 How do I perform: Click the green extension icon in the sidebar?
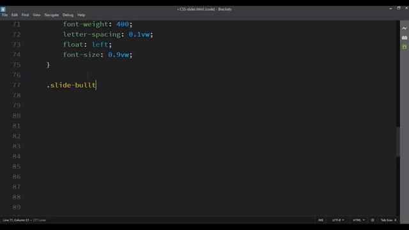(x=405, y=47)
